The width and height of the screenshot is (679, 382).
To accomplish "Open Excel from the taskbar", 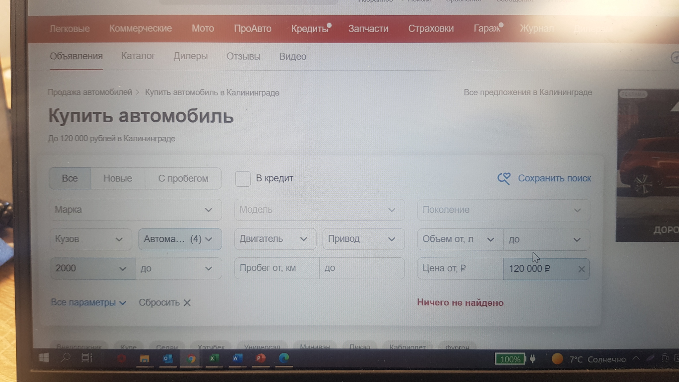I will (x=213, y=358).
